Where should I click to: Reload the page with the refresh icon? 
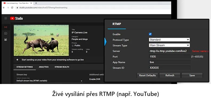[12, 8]
